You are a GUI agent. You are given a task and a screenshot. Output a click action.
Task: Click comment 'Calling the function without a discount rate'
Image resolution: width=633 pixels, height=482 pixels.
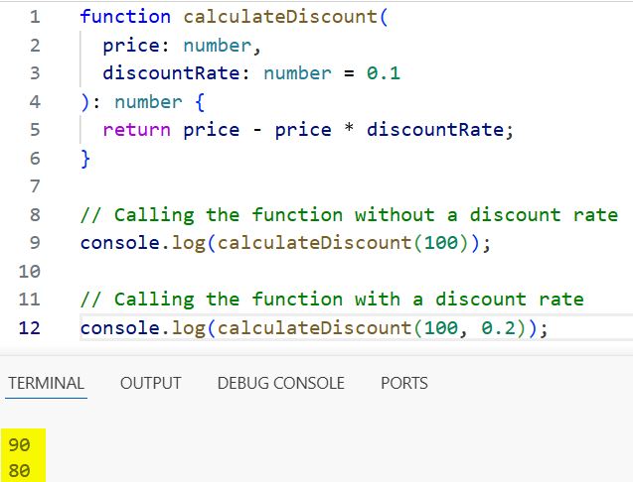pos(349,215)
